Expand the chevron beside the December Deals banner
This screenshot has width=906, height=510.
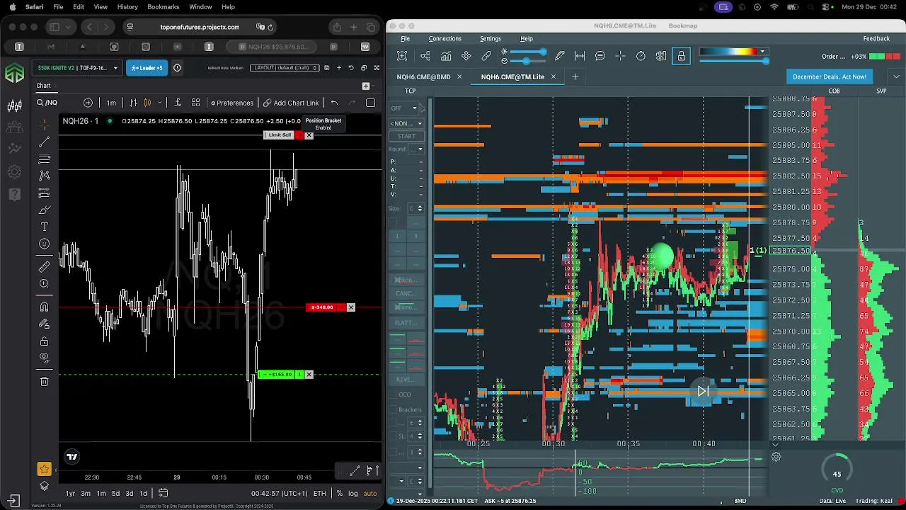click(896, 76)
